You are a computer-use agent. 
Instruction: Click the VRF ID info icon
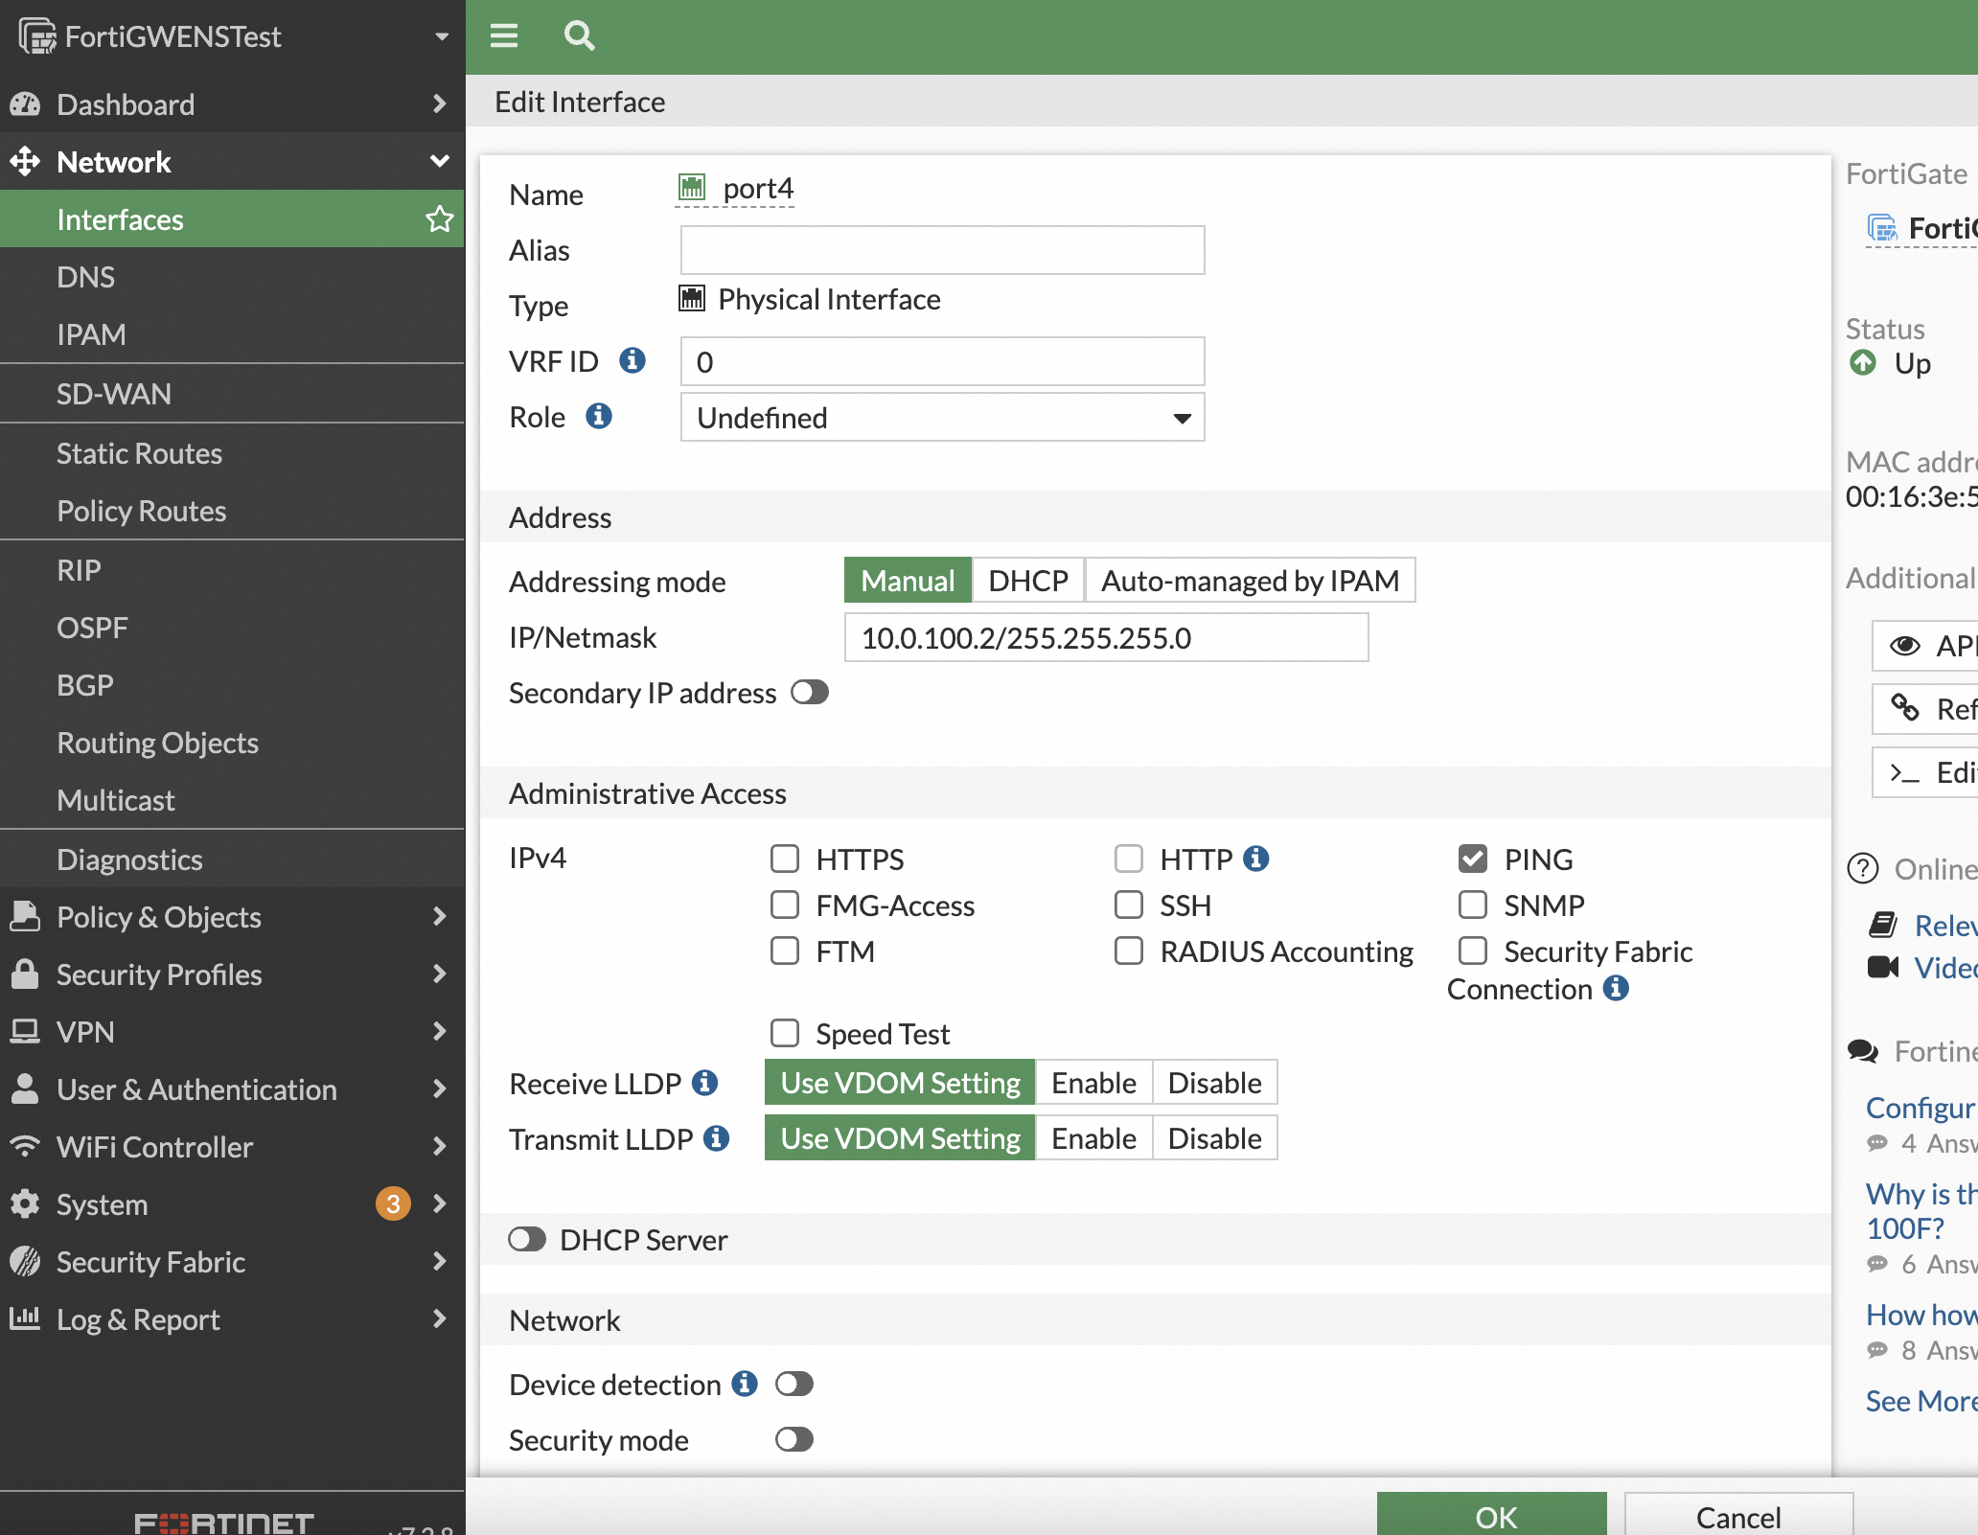pos(632,361)
